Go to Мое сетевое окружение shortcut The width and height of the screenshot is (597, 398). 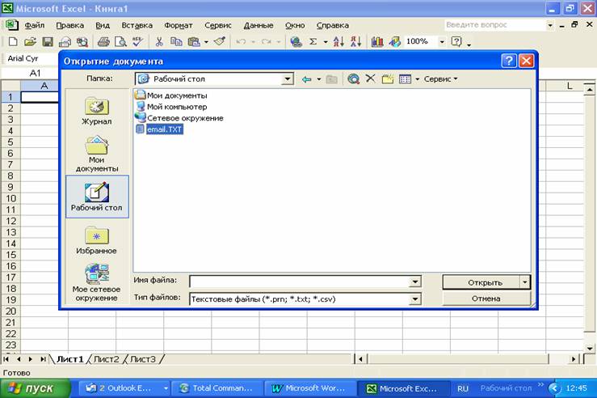(96, 282)
